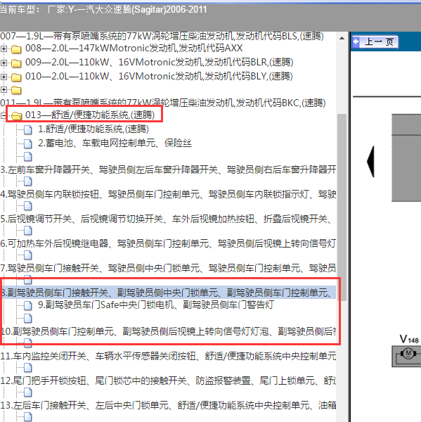Open 1.舒适/便捷功能系统,(速腾) diagram
The height and width of the screenshot is (422, 421).
click(93, 129)
